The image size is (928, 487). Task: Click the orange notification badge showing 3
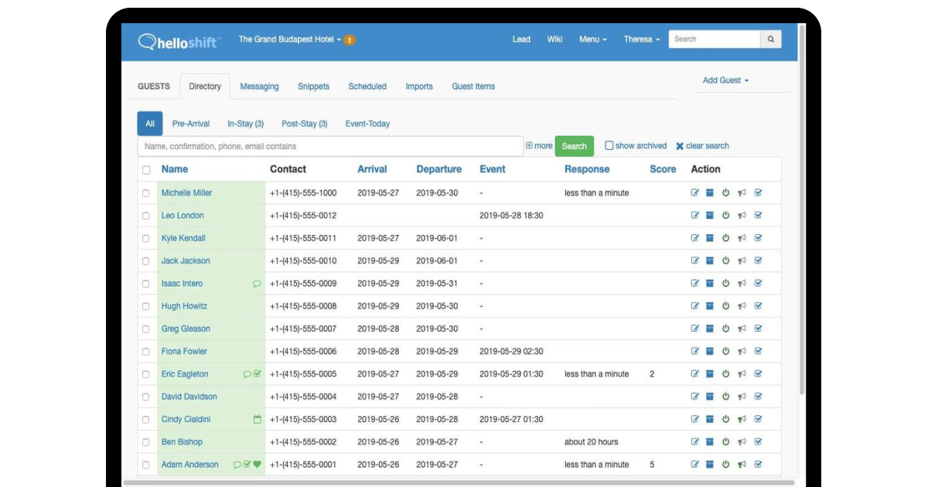(x=350, y=40)
